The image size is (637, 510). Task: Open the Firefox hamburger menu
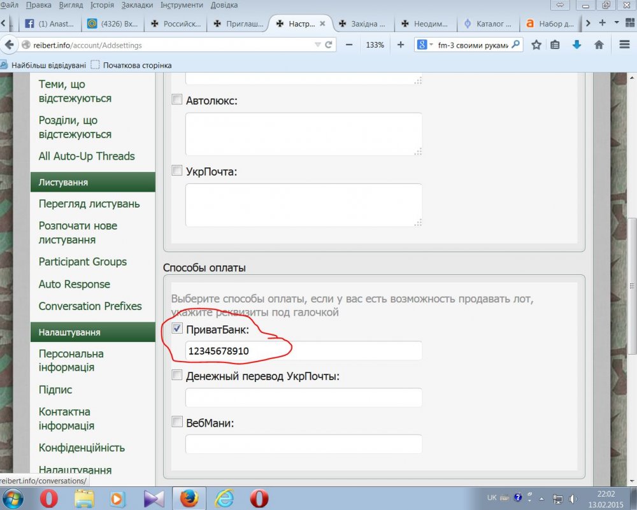[x=624, y=45]
